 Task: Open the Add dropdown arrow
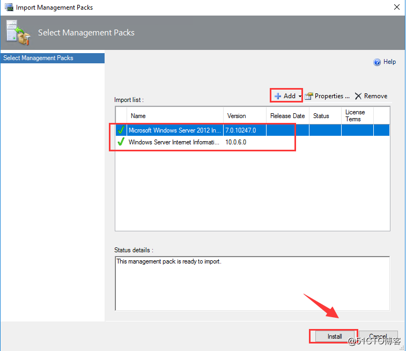[x=300, y=96]
